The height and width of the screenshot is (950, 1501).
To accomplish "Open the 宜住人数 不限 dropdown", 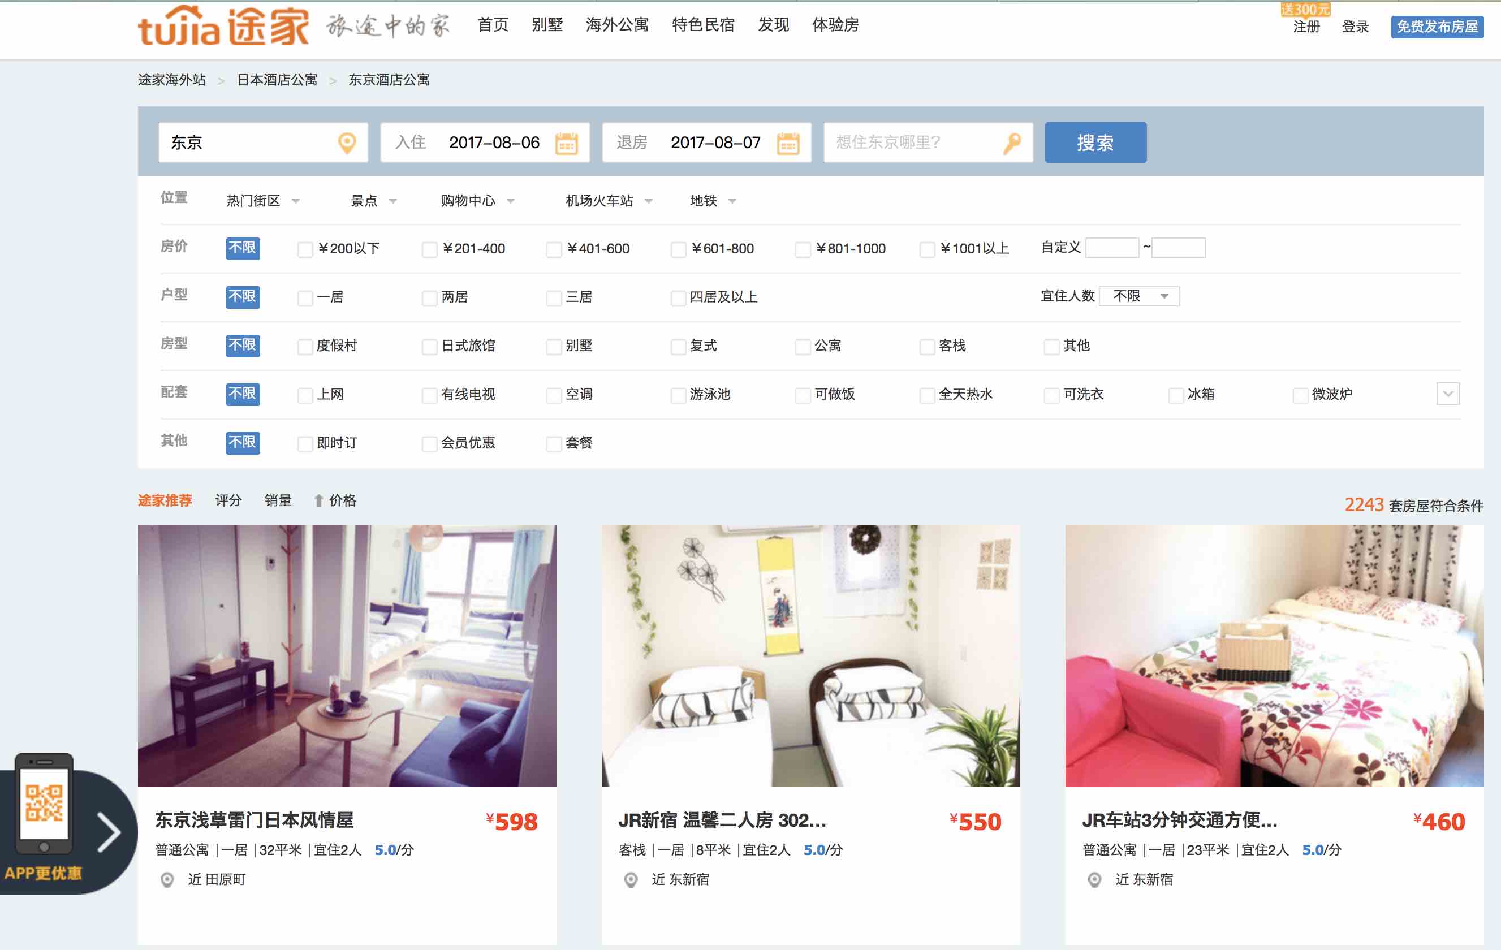I will click(1139, 296).
